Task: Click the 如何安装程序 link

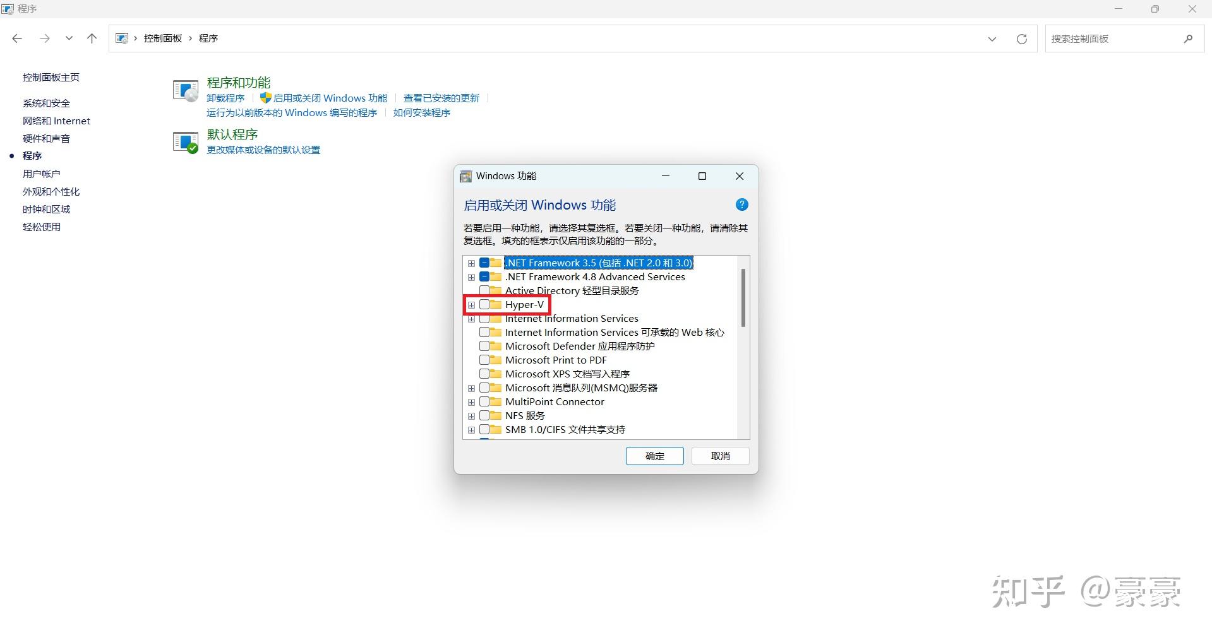Action: point(422,112)
